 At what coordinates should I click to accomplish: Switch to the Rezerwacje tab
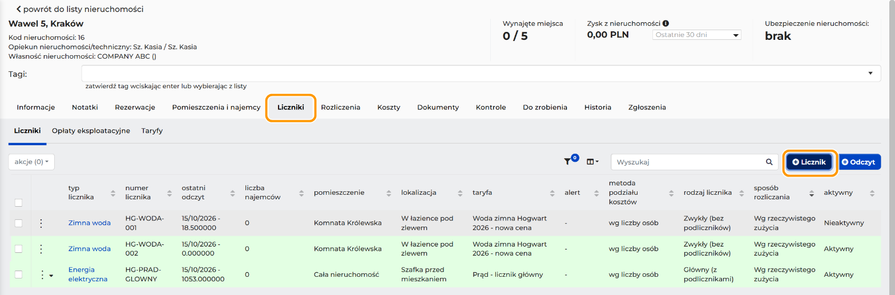pos(135,107)
